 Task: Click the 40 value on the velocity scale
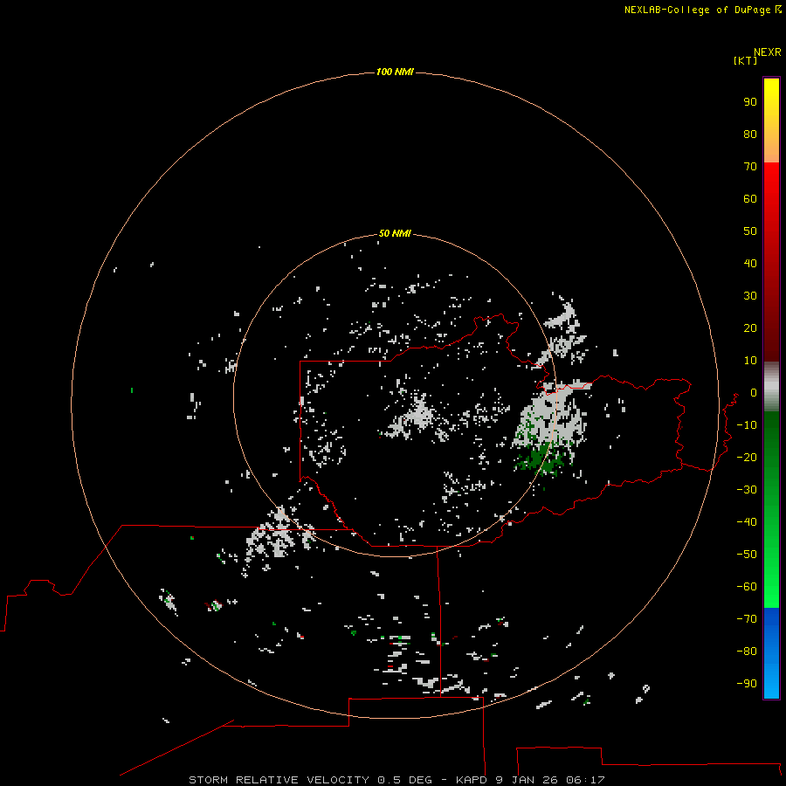click(x=750, y=263)
